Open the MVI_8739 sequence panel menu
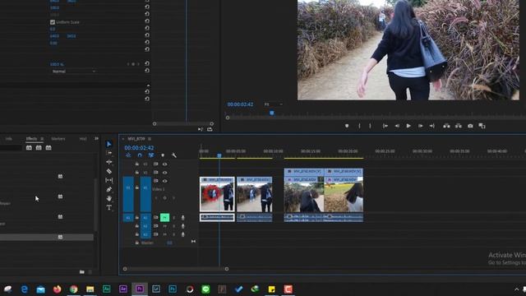The width and height of the screenshot is (526, 296). coord(150,139)
